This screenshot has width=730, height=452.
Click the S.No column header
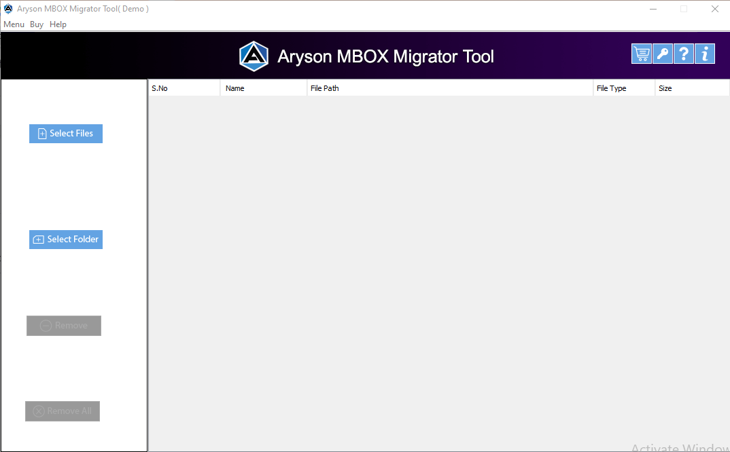(184, 88)
